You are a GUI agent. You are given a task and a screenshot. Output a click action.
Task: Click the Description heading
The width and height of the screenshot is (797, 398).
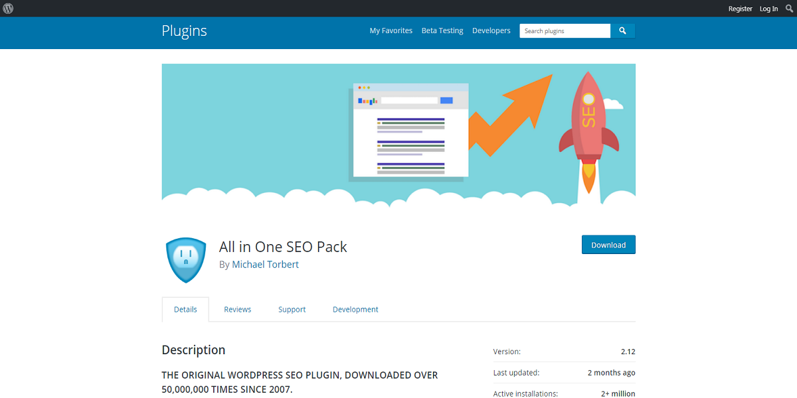pyautogui.click(x=193, y=350)
